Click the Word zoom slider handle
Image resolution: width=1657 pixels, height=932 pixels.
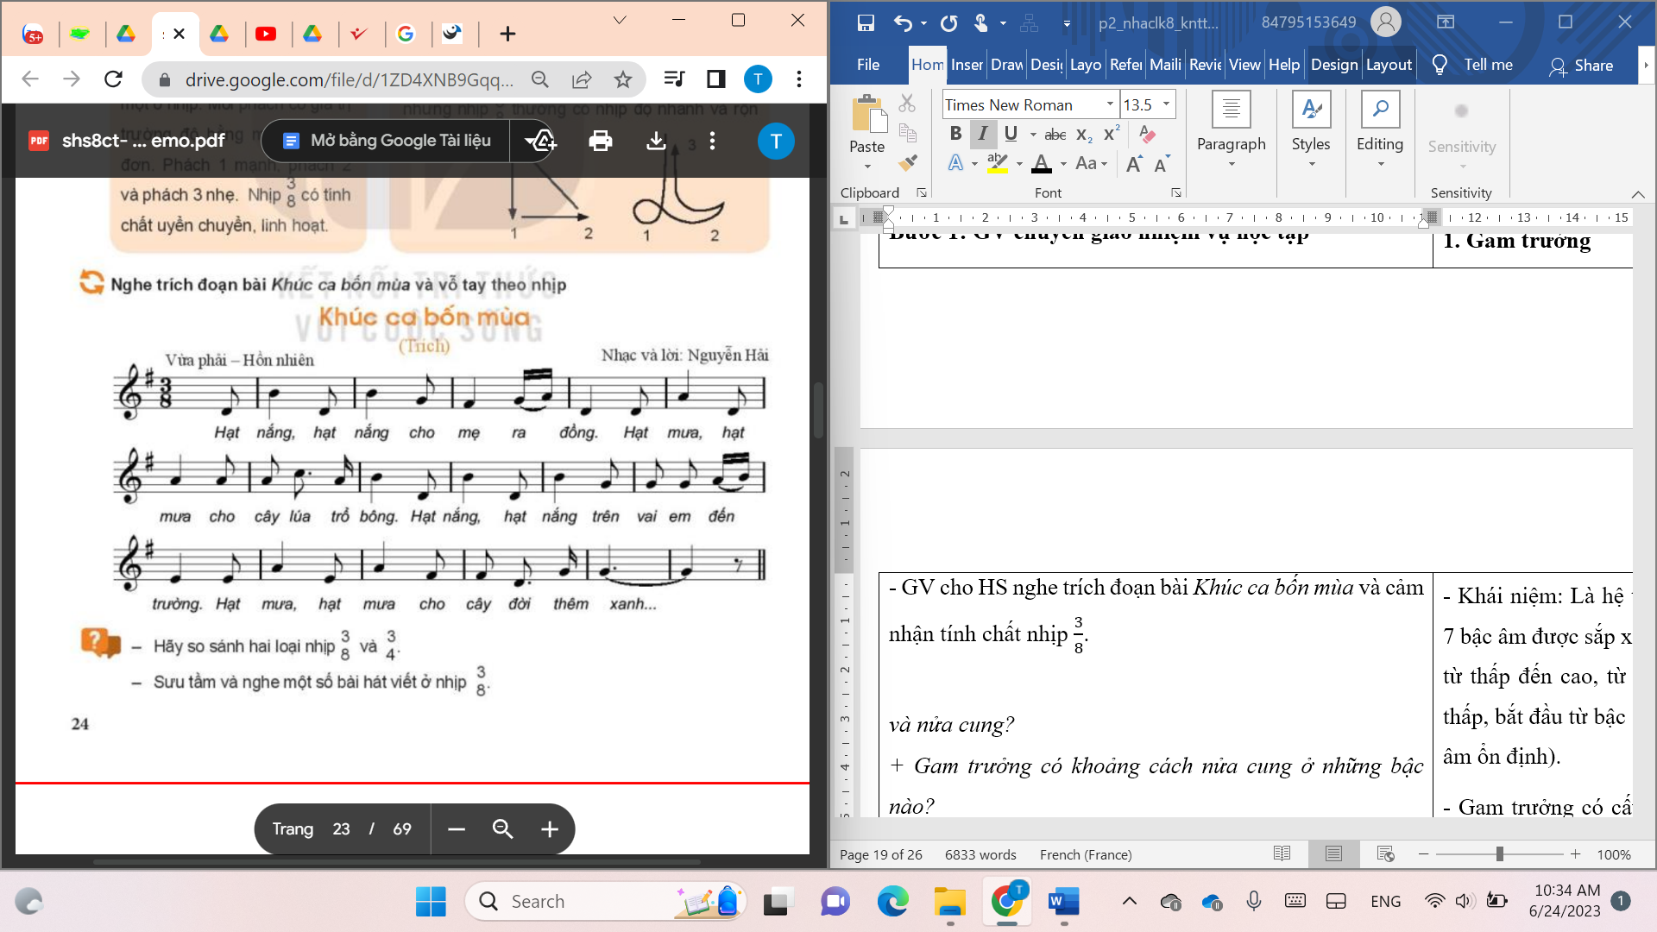coord(1500,854)
